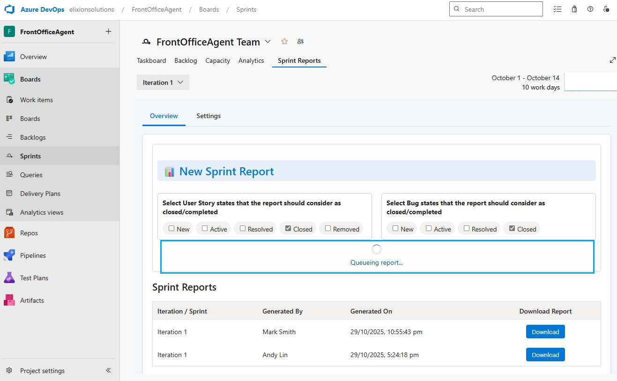Expand the Iteration 1 sprint dropdown
The height and width of the screenshot is (381, 617).
coord(163,82)
